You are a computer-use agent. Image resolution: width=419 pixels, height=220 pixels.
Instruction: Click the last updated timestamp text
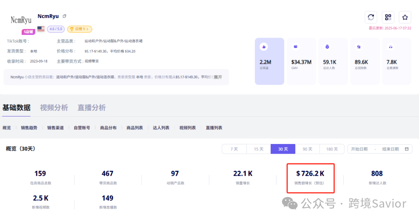[390, 28]
